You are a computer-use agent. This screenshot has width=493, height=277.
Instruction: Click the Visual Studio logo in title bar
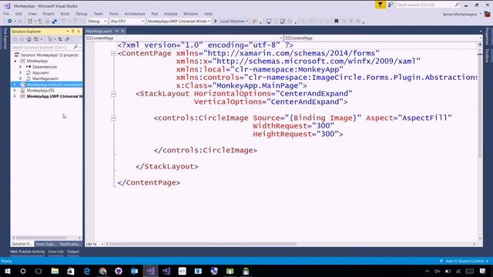pos(7,5)
